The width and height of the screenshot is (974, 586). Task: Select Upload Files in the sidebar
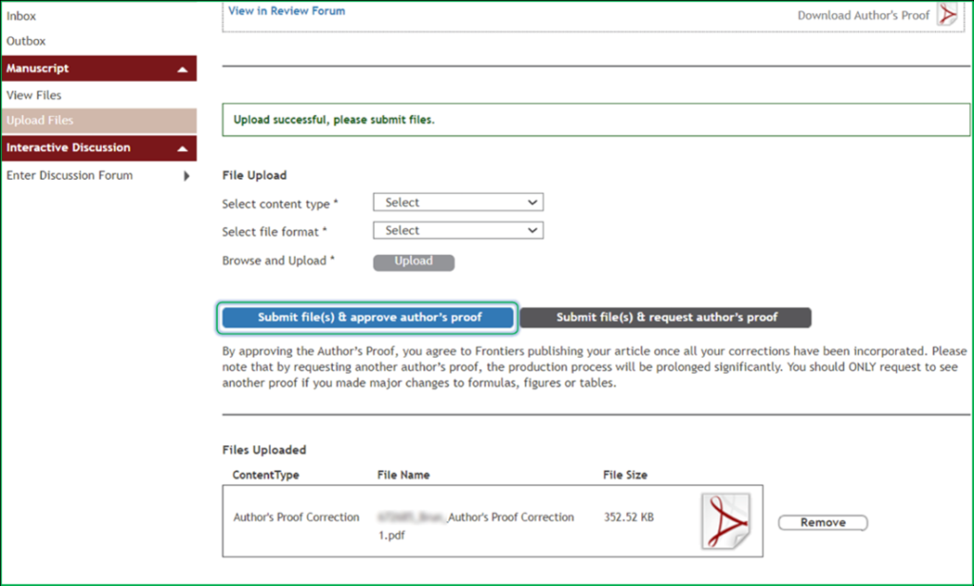pos(40,120)
